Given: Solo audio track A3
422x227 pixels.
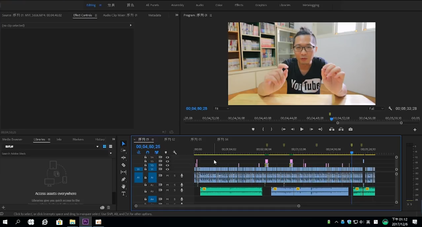Looking at the screenshot, I should [x=175, y=190].
